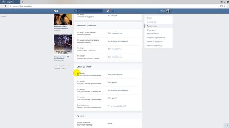Open the music player note icon
The width and height of the screenshot is (229, 128).
coord(113,11)
